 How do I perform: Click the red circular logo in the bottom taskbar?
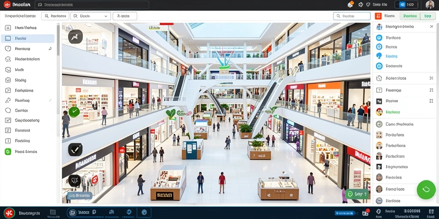[x=9, y=213]
